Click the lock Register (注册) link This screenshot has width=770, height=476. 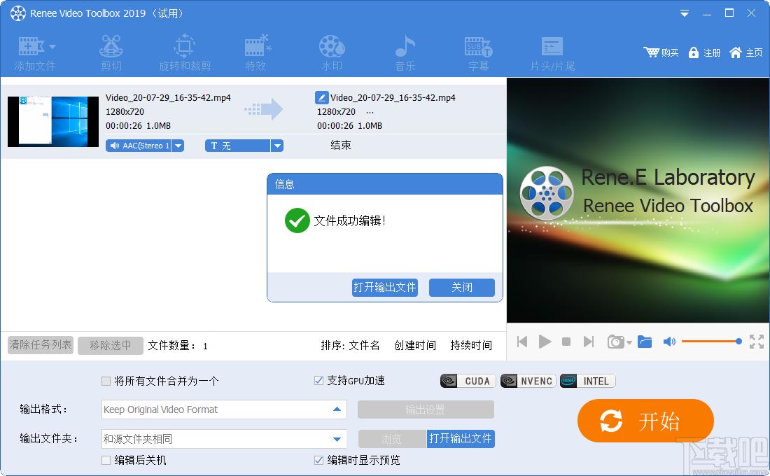(x=704, y=52)
